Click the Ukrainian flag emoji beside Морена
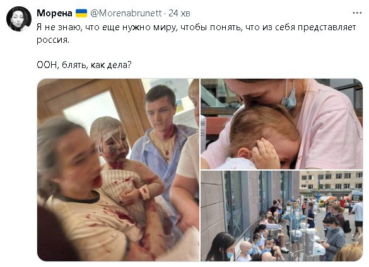The height and width of the screenshot is (267, 369). point(81,13)
